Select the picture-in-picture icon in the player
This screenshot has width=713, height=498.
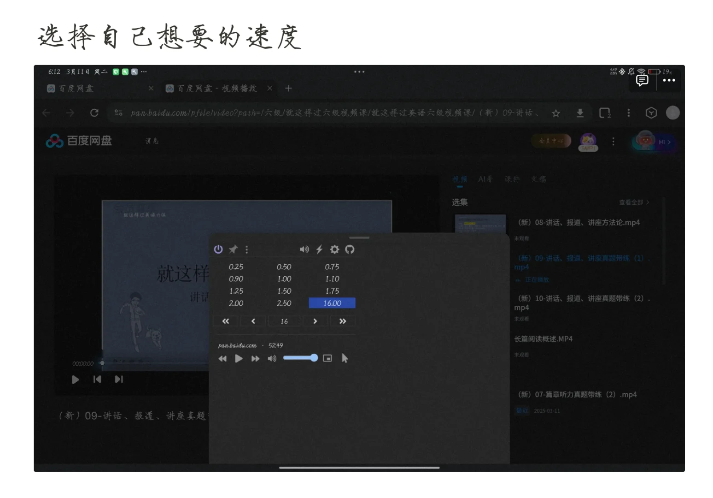[327, 358]
